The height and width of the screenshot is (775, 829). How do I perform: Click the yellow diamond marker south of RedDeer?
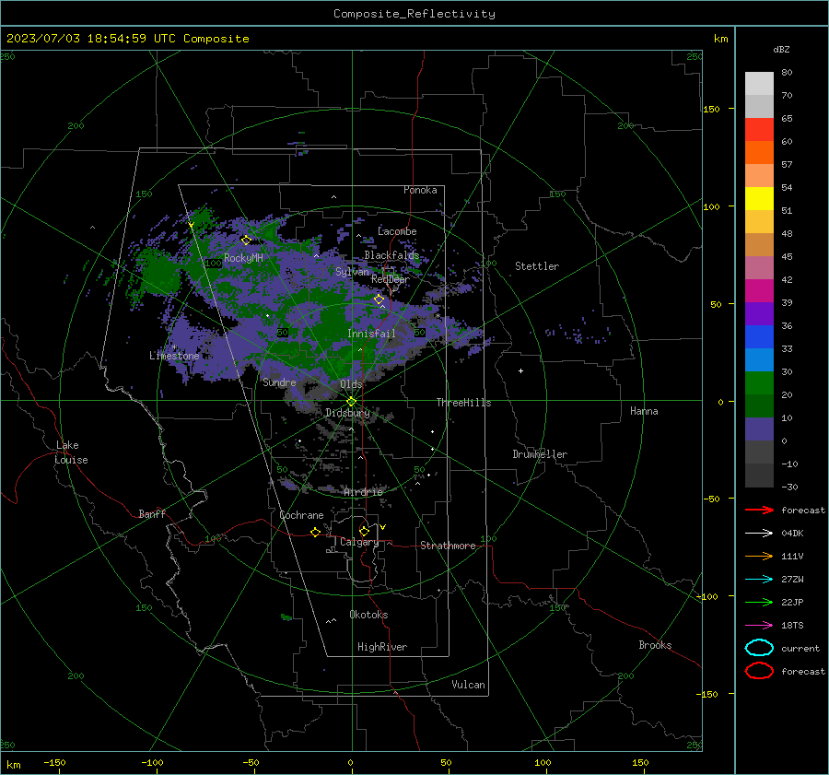point(379,299)
